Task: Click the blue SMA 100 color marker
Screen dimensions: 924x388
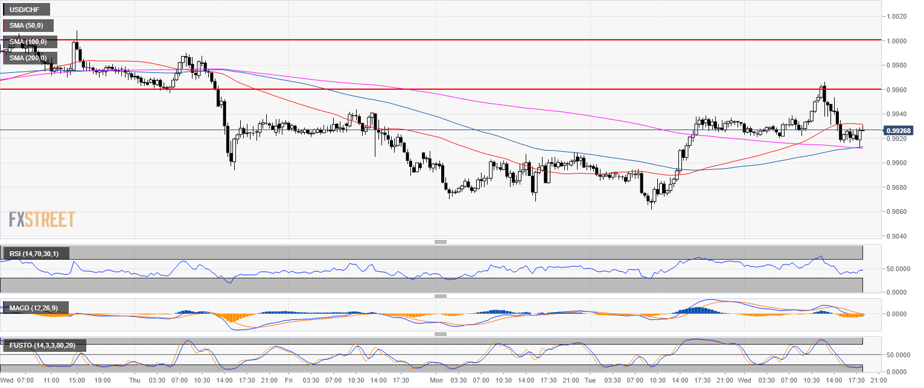Action: coord(4,42)
